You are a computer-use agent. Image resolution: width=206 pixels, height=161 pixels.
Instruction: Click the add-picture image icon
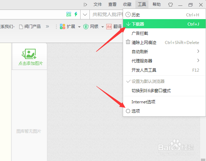[x=29, y=54]
